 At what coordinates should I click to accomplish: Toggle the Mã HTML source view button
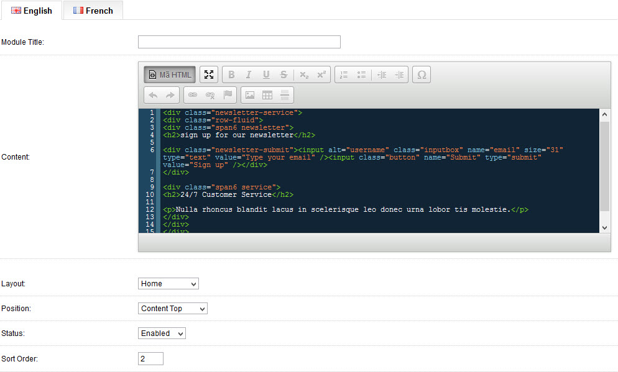170,75
